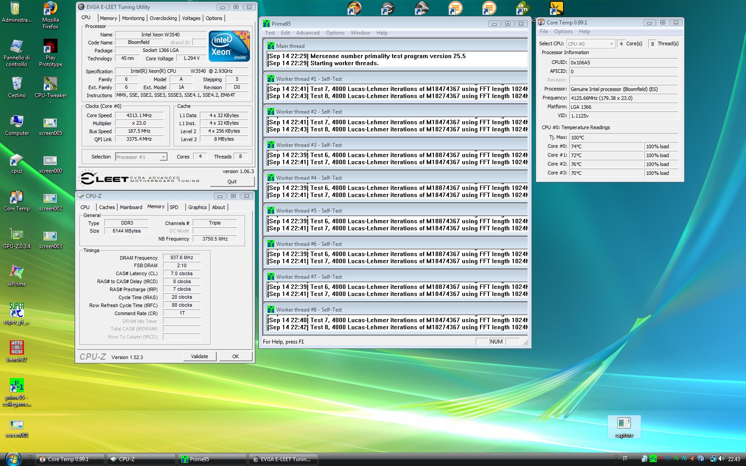Open the Administrator folder desktop icon
Screen dimensions: 746x466
[16, 12]
